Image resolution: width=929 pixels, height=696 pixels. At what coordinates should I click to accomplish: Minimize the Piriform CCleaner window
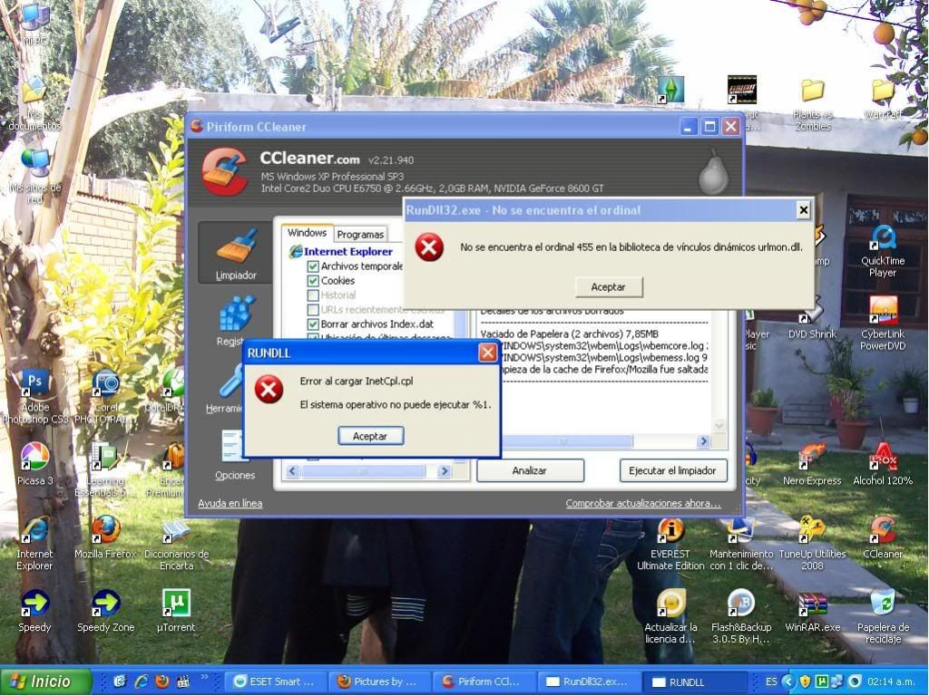click(688, 127)
